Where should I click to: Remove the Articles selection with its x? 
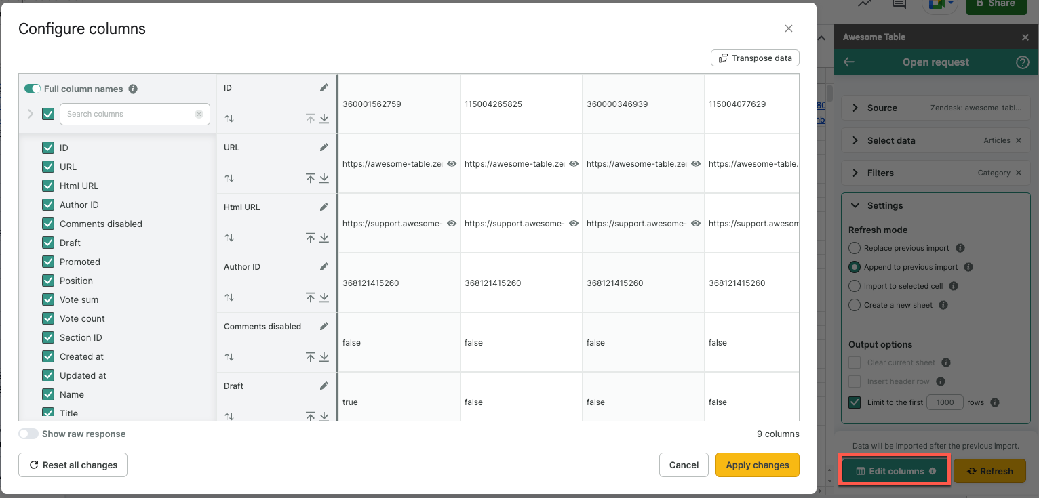coord(1018,140)
